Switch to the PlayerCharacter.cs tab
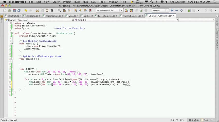Screen dimensions: 219x122 coord(132,16)
